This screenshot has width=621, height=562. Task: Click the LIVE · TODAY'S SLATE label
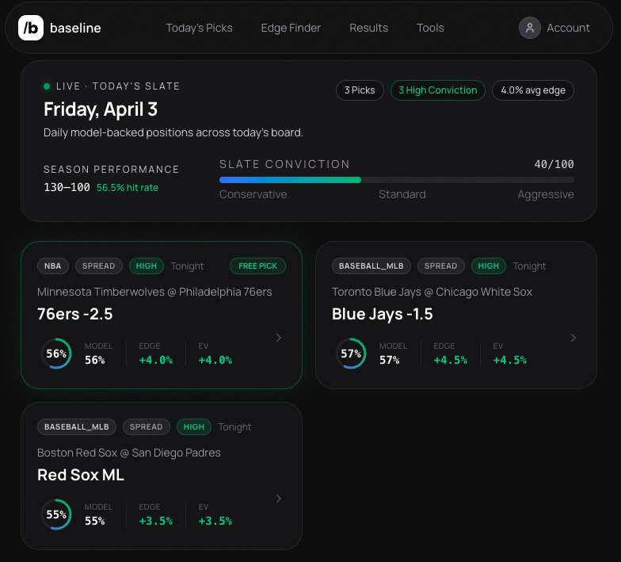(x=117, y=86)
